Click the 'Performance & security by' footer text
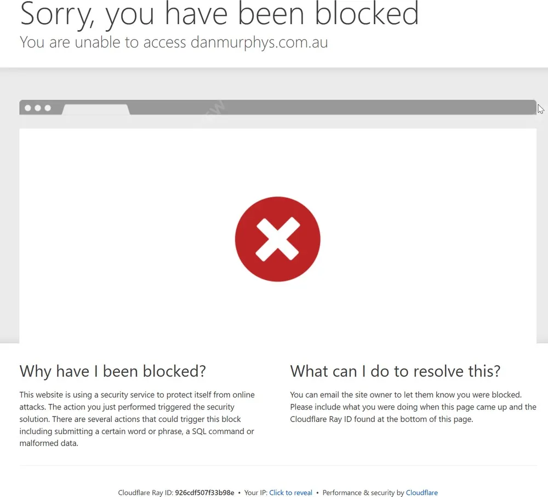Viewport: 548px width, 497px height. click(363, 493)
